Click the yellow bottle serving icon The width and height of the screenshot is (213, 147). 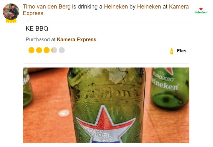[172, 51]
